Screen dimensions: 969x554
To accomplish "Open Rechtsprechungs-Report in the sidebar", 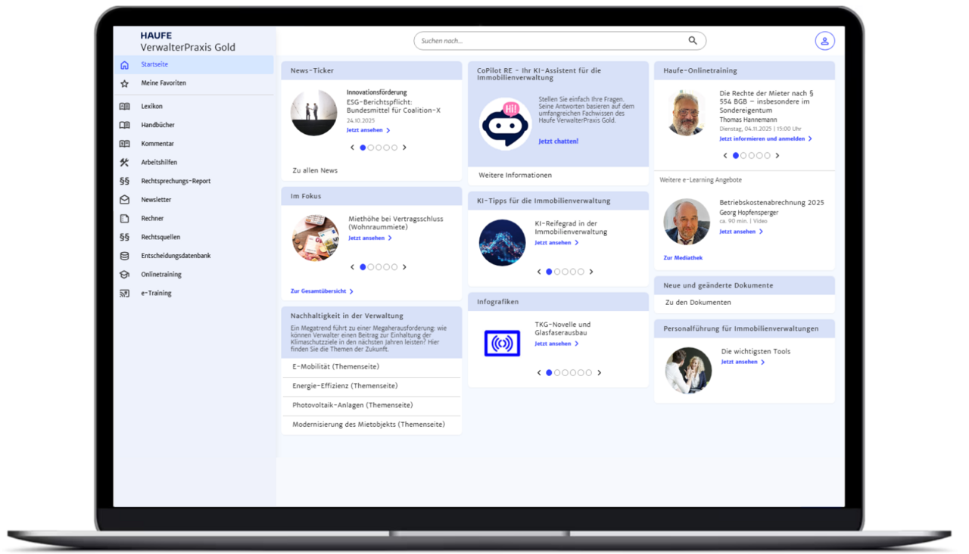I will (x=176, y=182).
